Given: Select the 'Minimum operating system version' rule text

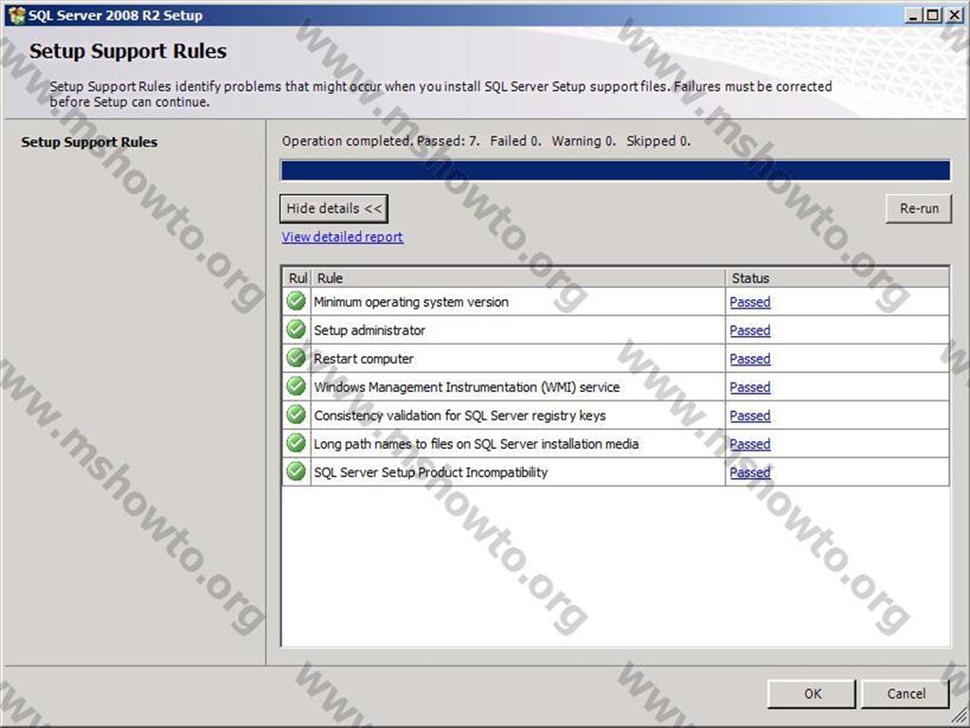Looking at the screenshot, I should (x=411, y=302).
